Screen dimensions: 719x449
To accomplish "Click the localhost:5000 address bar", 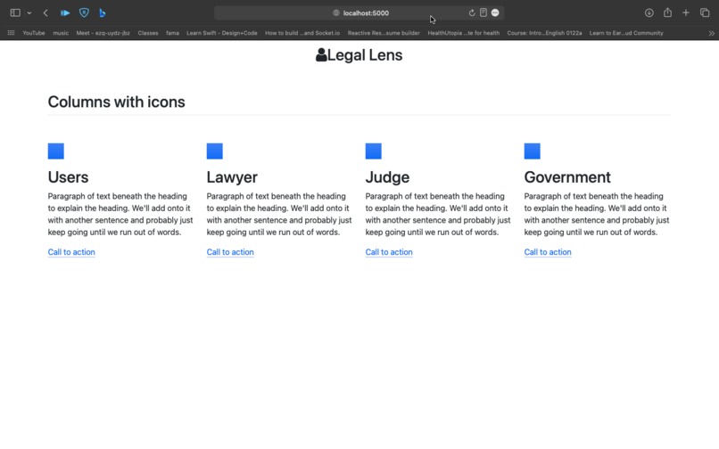I will [x=359, y=12].
